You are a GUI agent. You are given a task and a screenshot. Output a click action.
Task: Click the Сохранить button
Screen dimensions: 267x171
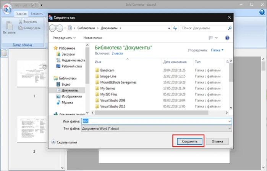[x=189, y=141]
